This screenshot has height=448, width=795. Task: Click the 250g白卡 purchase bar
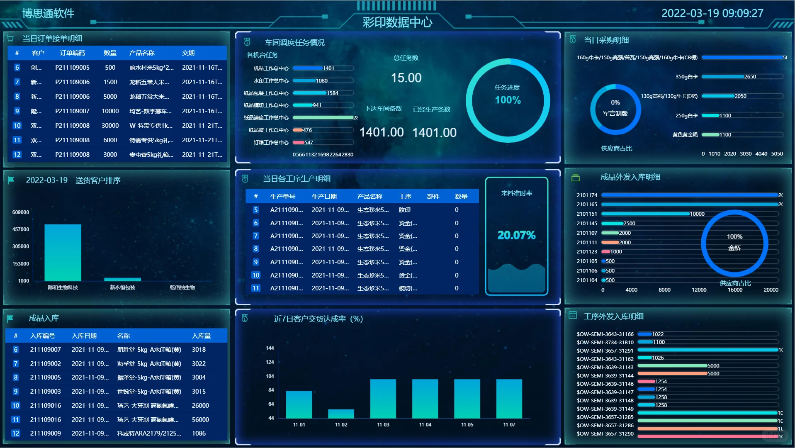(710, 116)
